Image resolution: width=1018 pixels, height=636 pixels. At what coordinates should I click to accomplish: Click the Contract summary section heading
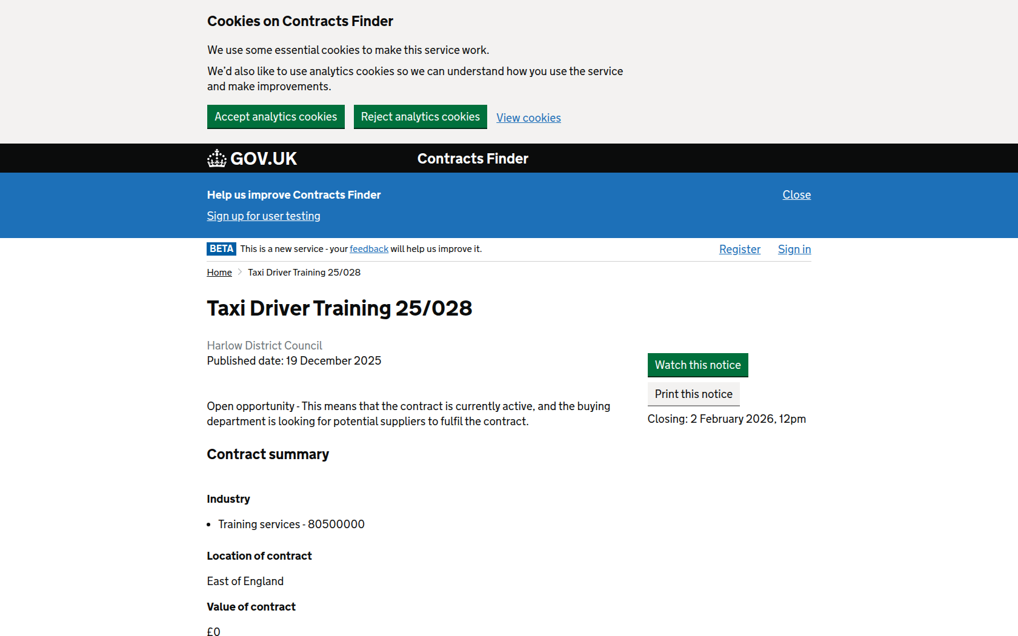pos(268,454)
